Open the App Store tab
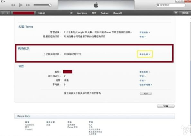The width and height of the screenshot is (191, 136). coord(82,13)
